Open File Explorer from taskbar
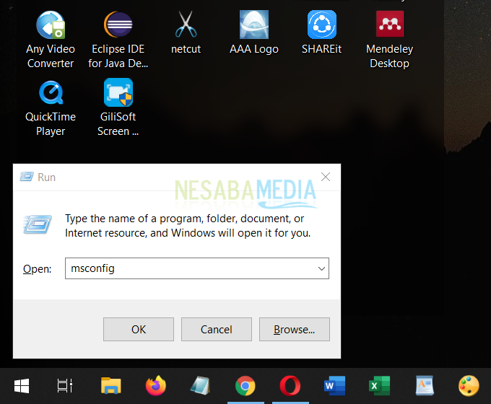Image resolution: width=491 pixels, height=404 pixels. 111,385
